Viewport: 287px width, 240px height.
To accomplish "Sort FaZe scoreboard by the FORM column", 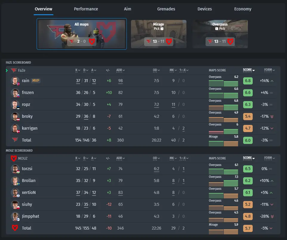I will click(x=269, y=70).
